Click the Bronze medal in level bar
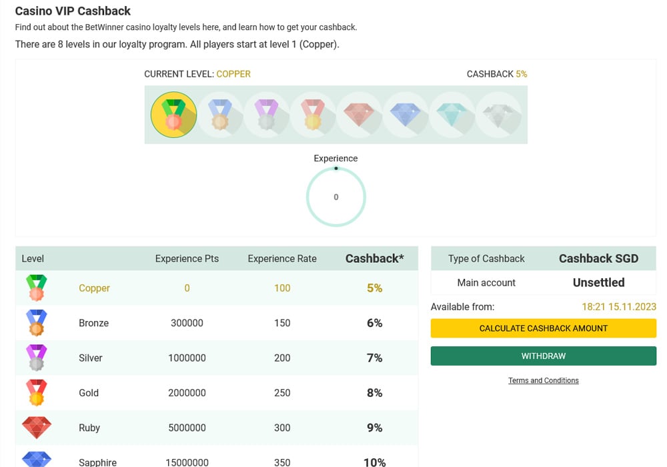 point(220,115)
